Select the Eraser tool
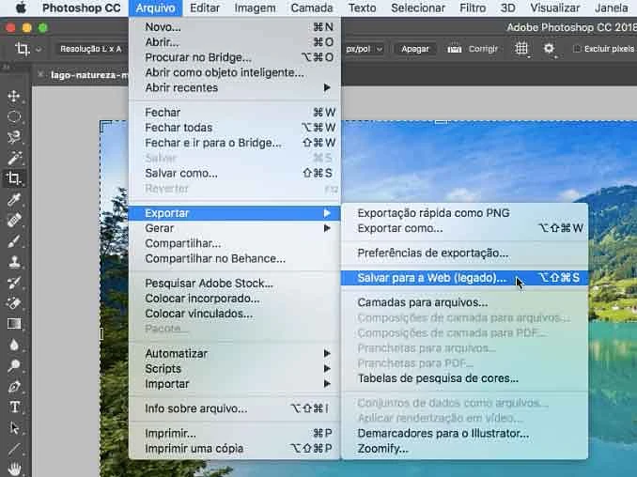The height and width of the screenshot is (477, 637). pos(14,303)
